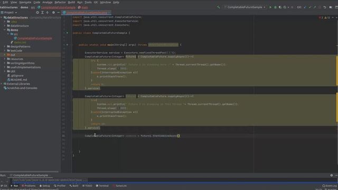Start debugging with the green bug icon
This screenshot has height=190, width=338.
pyautogui.click(x=275, y=7)
